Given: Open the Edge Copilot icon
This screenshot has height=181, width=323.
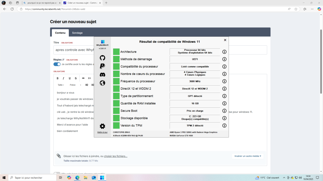Looking at the screenshot, I should click(x=319, y=9).
